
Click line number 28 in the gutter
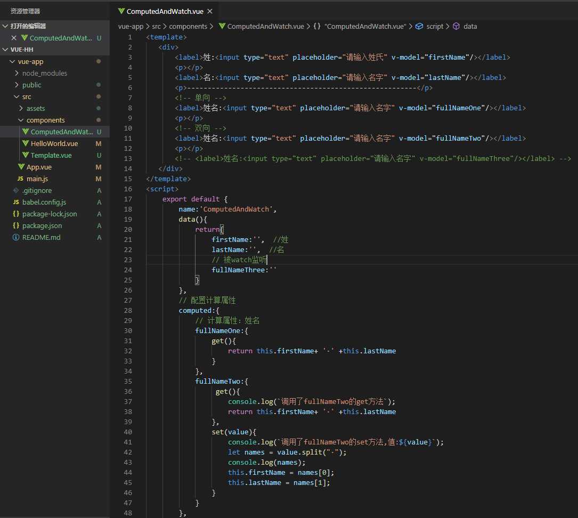(x=127, y=311)
